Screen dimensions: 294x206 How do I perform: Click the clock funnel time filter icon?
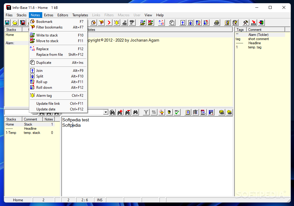tap(162, 112)
